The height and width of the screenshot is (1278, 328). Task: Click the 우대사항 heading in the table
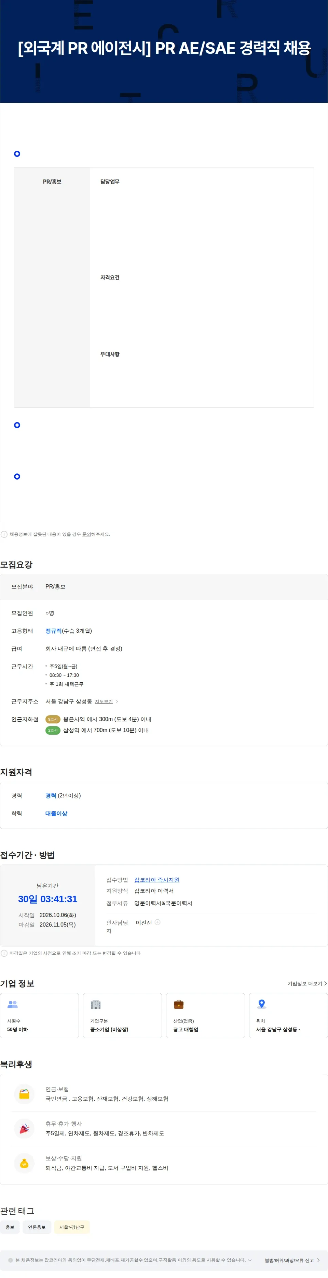click(x=110, y=354)
